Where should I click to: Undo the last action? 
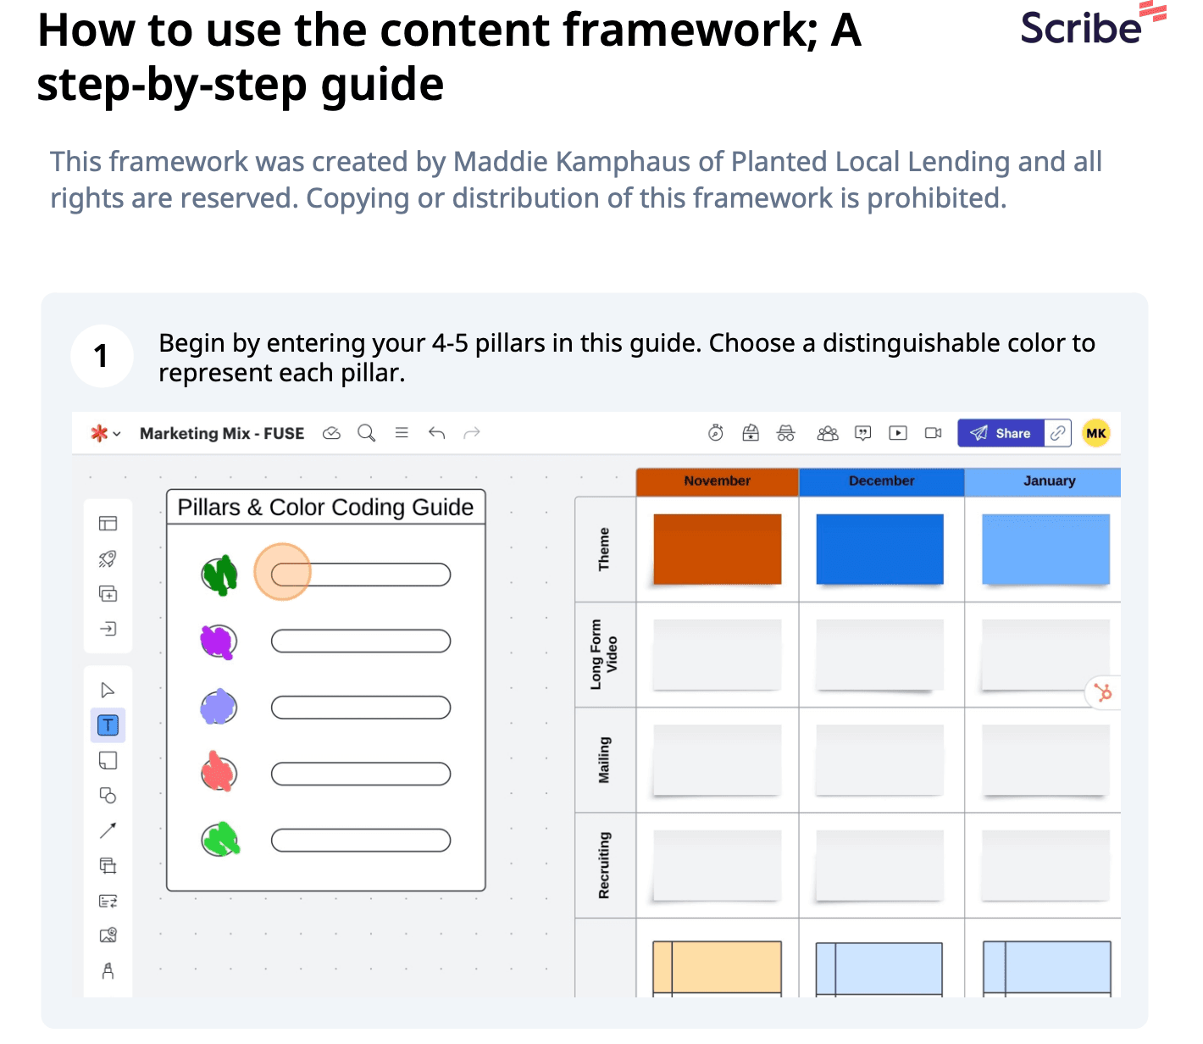[437, 433]
